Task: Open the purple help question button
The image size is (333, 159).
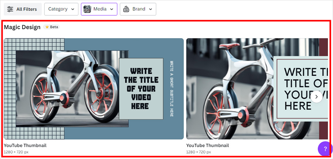Action: (x=325, y=149)
